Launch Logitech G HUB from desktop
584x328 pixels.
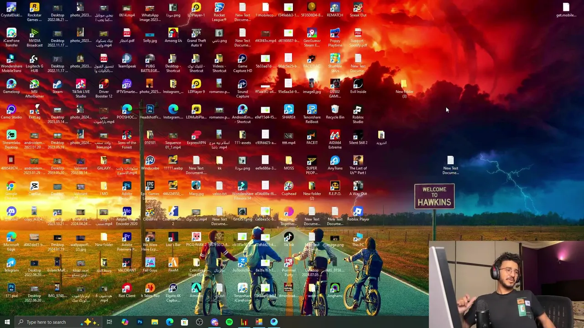pyautogui.click(x=34, y=63)
